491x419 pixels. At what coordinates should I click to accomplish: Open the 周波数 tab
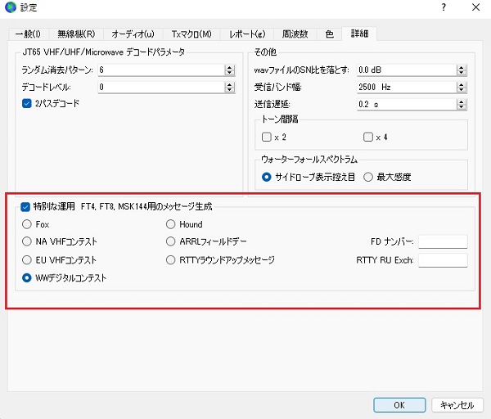pyautogui.click(x=295, y=34)
